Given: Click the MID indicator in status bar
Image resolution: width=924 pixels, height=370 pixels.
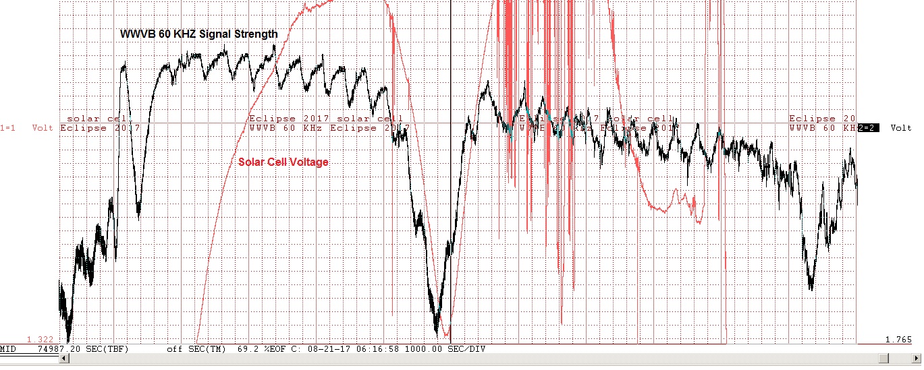Looking at the screenshot, I should pyautogui.click(x=8, y=349).
